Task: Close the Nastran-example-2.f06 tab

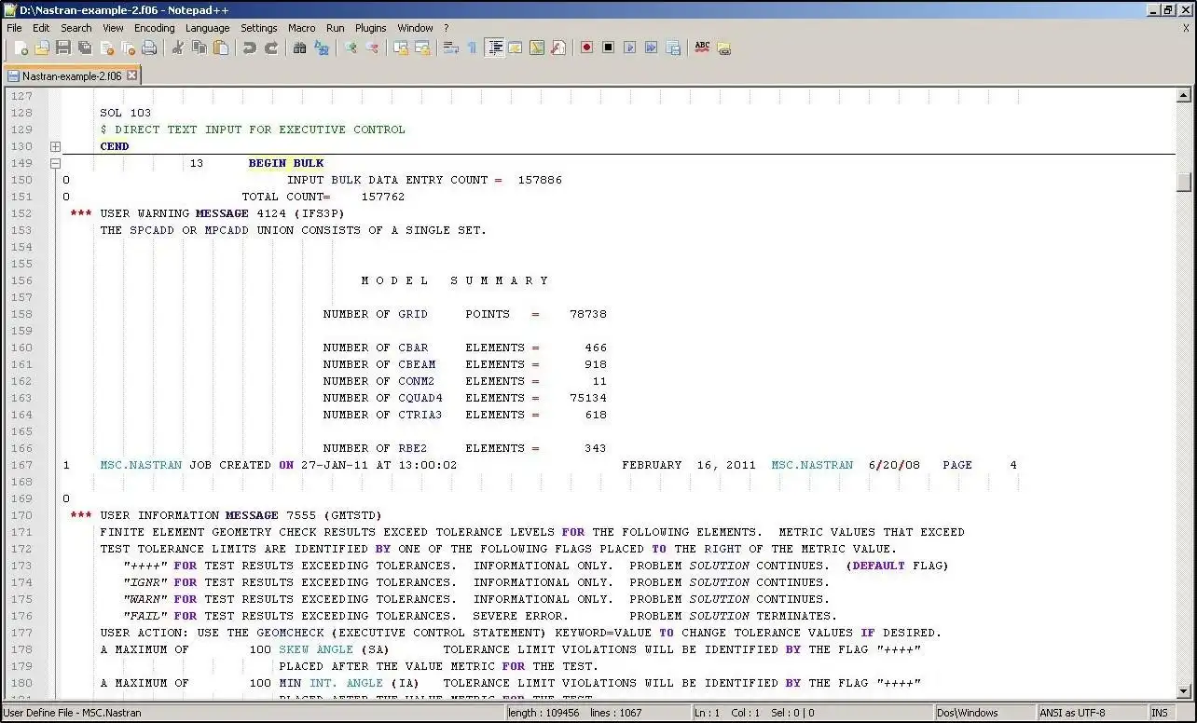Action: [131, 75]
